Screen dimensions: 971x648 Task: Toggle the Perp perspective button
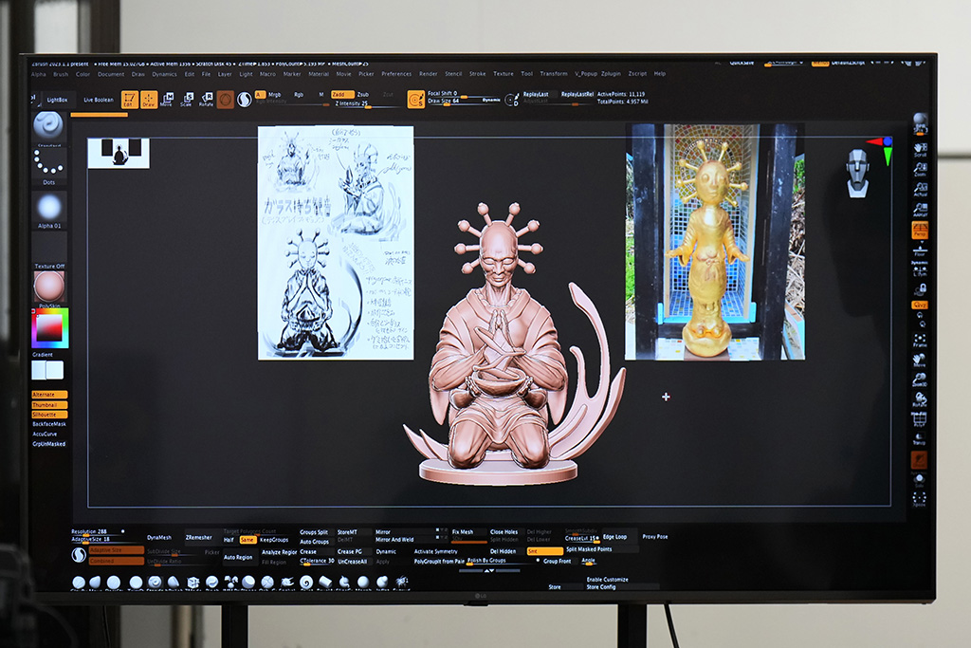920,230
